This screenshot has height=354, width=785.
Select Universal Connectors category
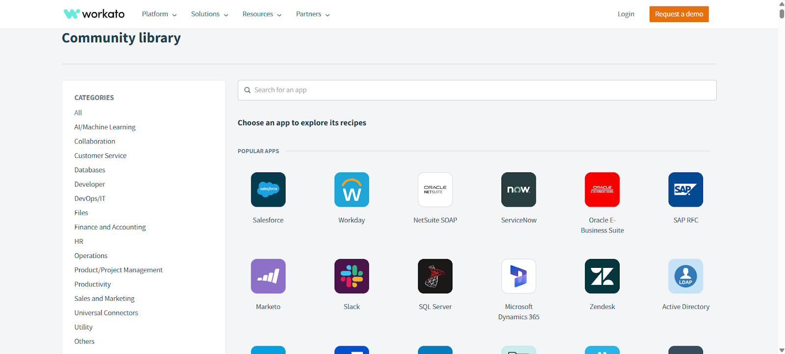[106, 313]
